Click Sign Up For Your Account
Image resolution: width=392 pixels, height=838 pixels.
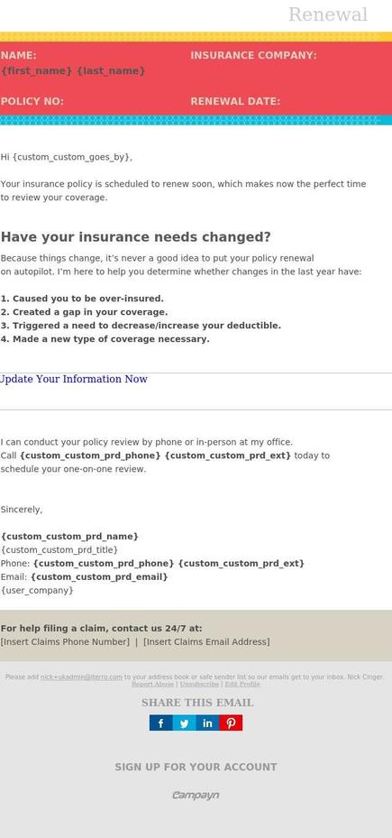point(196,767)
